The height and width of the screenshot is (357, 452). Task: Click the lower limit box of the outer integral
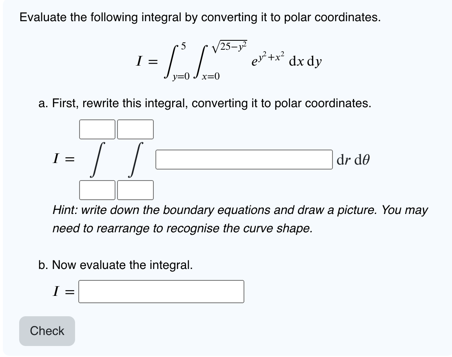click(x=97, y=190)
